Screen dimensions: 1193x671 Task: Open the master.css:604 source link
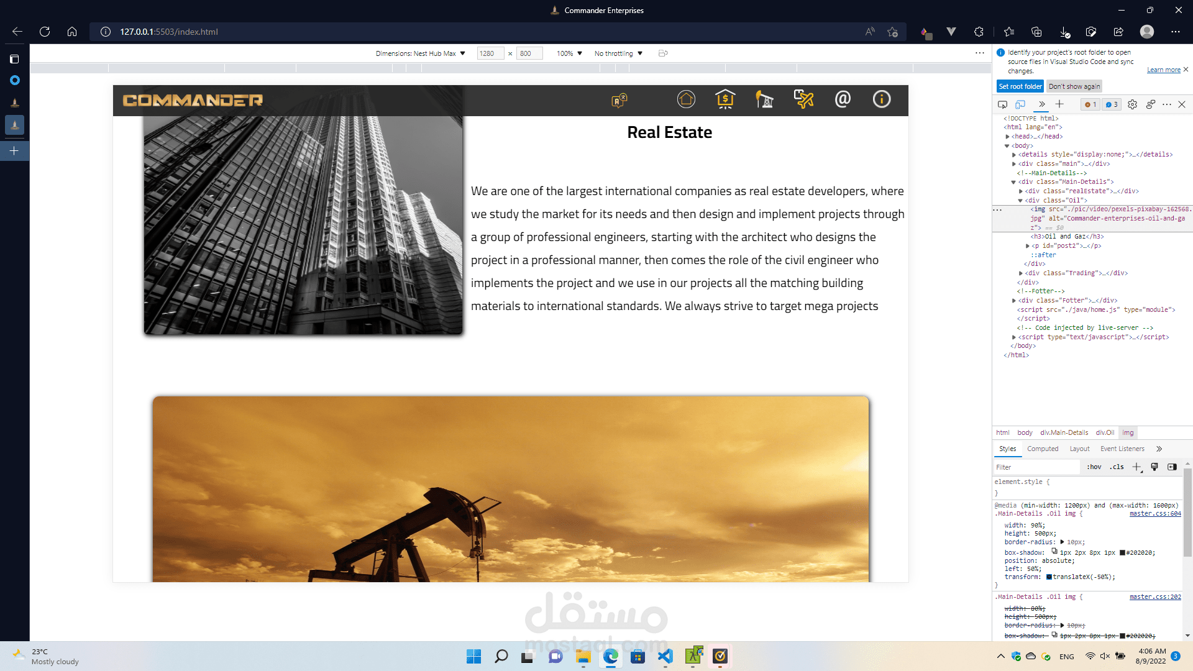point(1155,514)
